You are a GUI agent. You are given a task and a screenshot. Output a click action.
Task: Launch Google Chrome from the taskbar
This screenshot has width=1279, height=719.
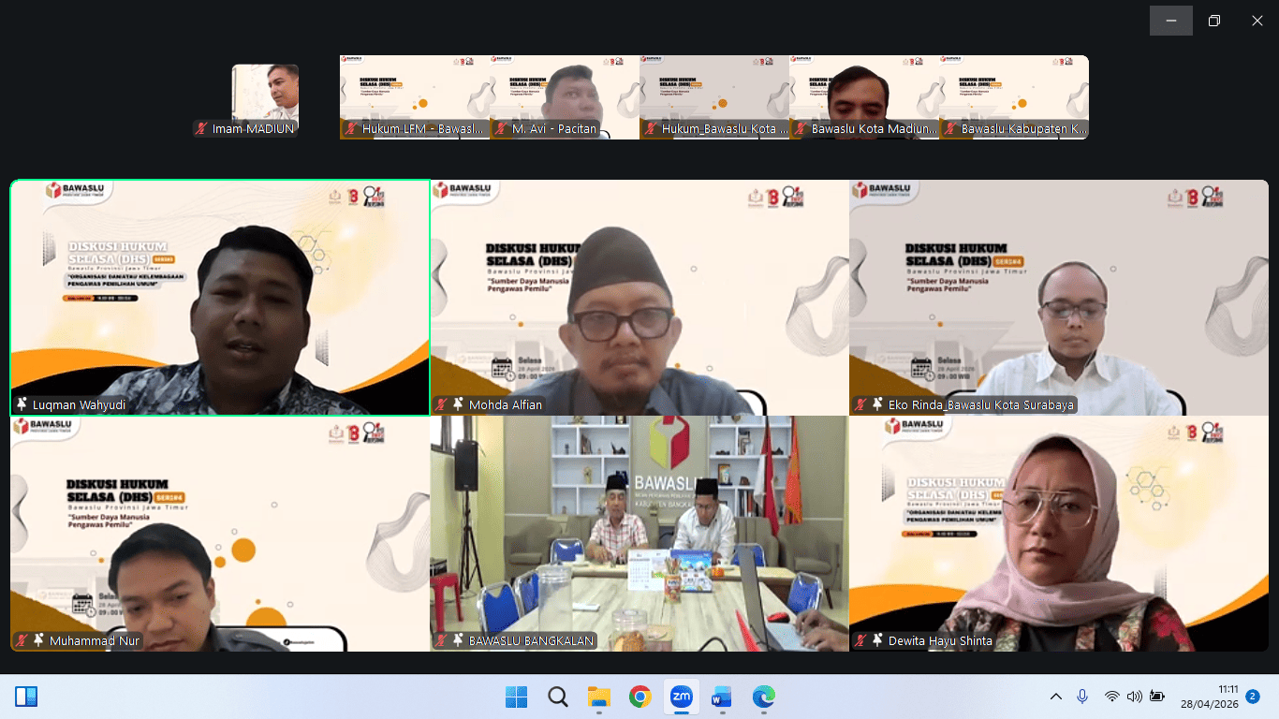pos(640,697)
